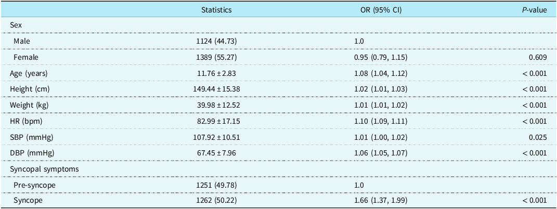Click the OR (95% CI) column header
This screenshot has height=209, width=557.
tap(380, 10)
